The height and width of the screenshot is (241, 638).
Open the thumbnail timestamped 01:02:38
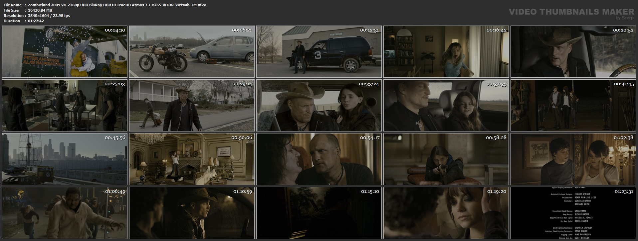[x=573, y=159]
